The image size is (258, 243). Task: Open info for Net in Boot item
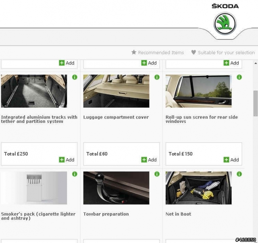(x=239, y=174)
